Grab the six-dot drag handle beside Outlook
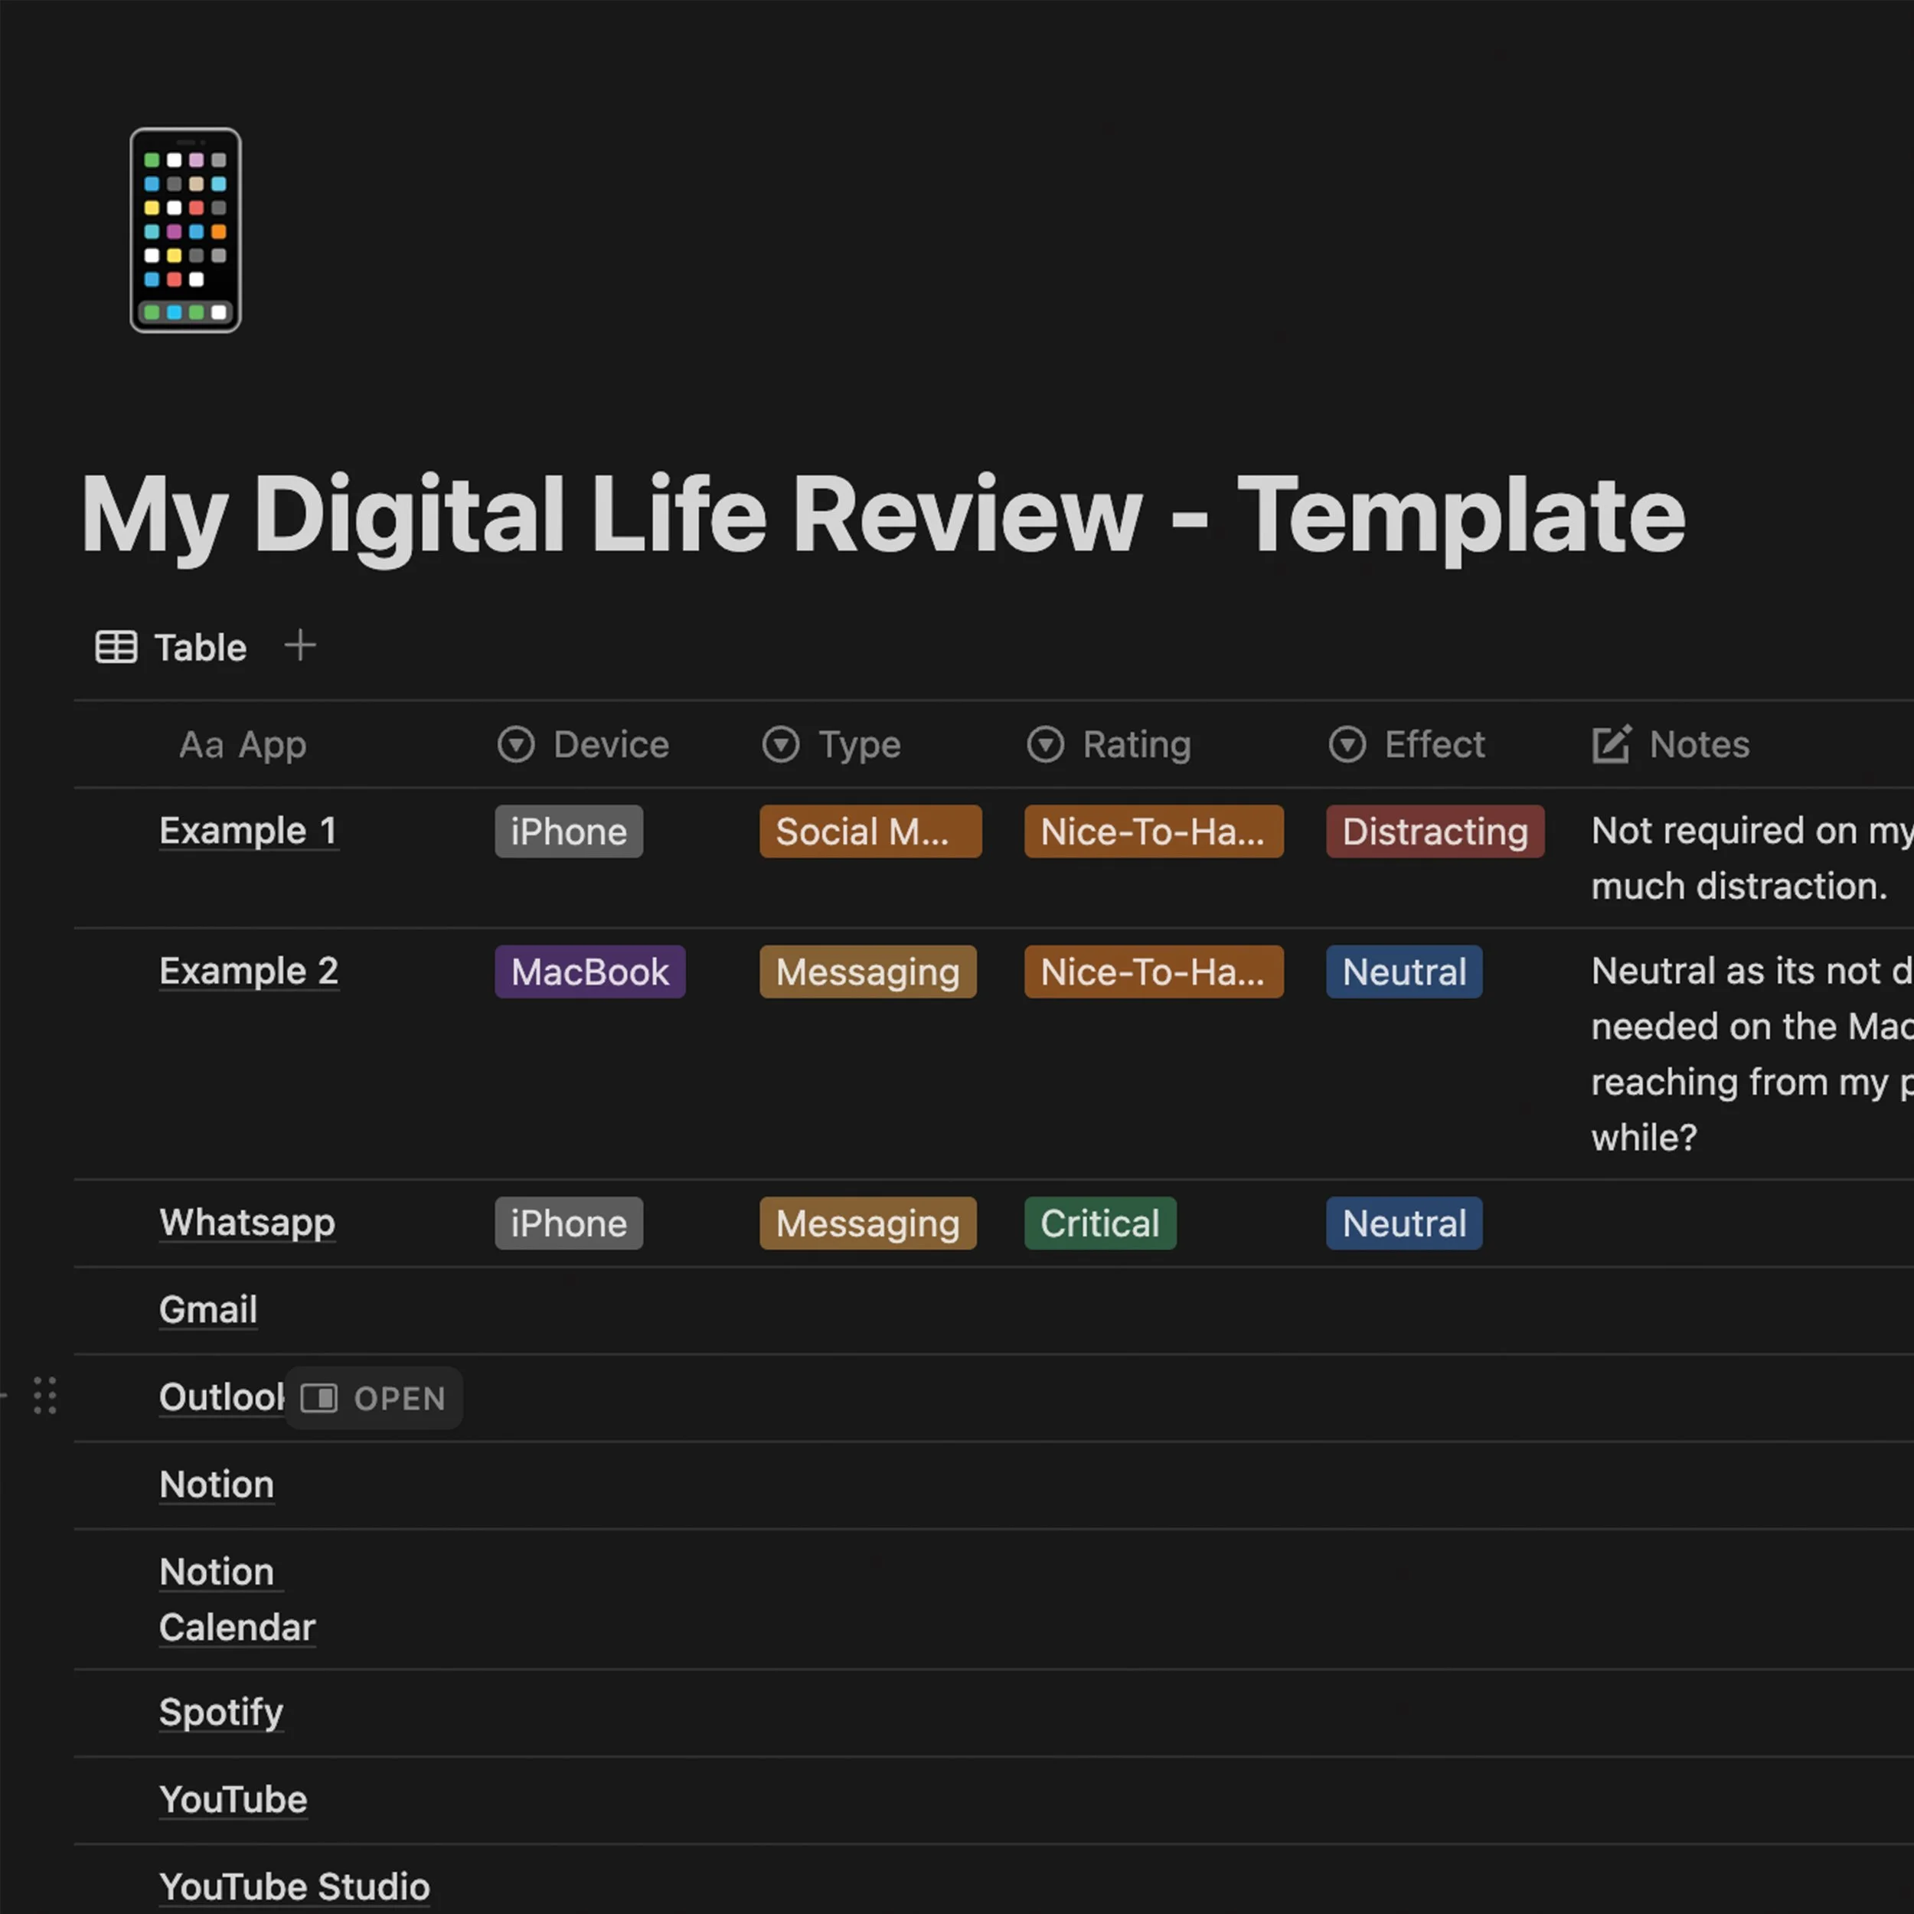Image resolution: width=1914 pixels, height=1914 pixels. point(44,1396)
